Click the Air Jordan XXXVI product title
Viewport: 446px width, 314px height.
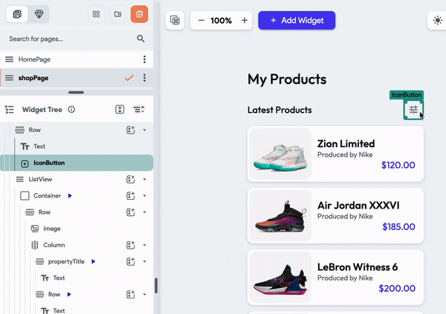pos(358,205)
